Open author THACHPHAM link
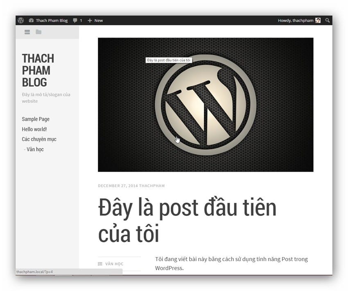Image resolution: width=348 pixels, height=291 pixels. click(x=152, y=186)
